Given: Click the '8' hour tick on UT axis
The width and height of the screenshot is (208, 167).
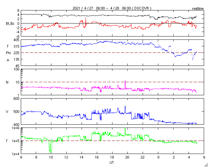Looking at the screenshot, I should tap(36, 158).
